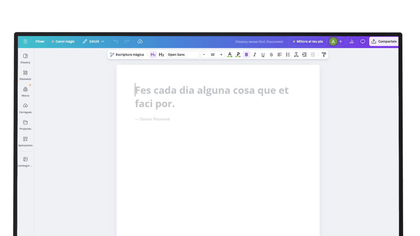Open the Càrregues uploads panel

[25, 108]
